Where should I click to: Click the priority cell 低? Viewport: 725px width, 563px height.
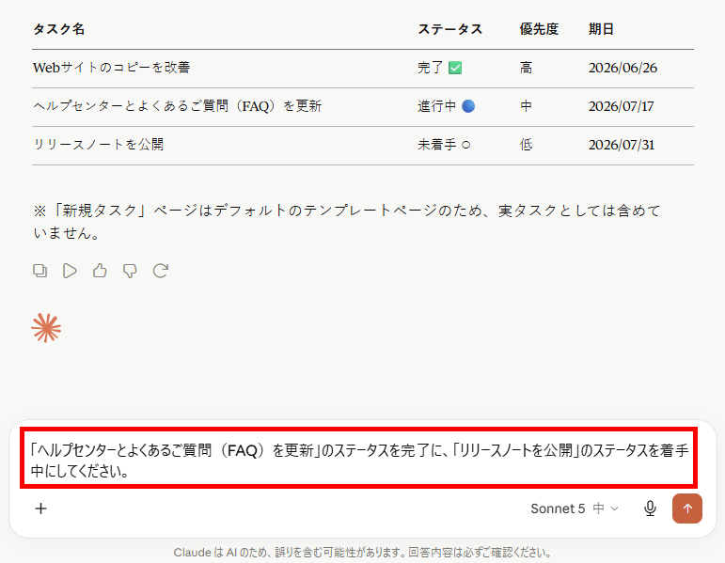[526, 145]
